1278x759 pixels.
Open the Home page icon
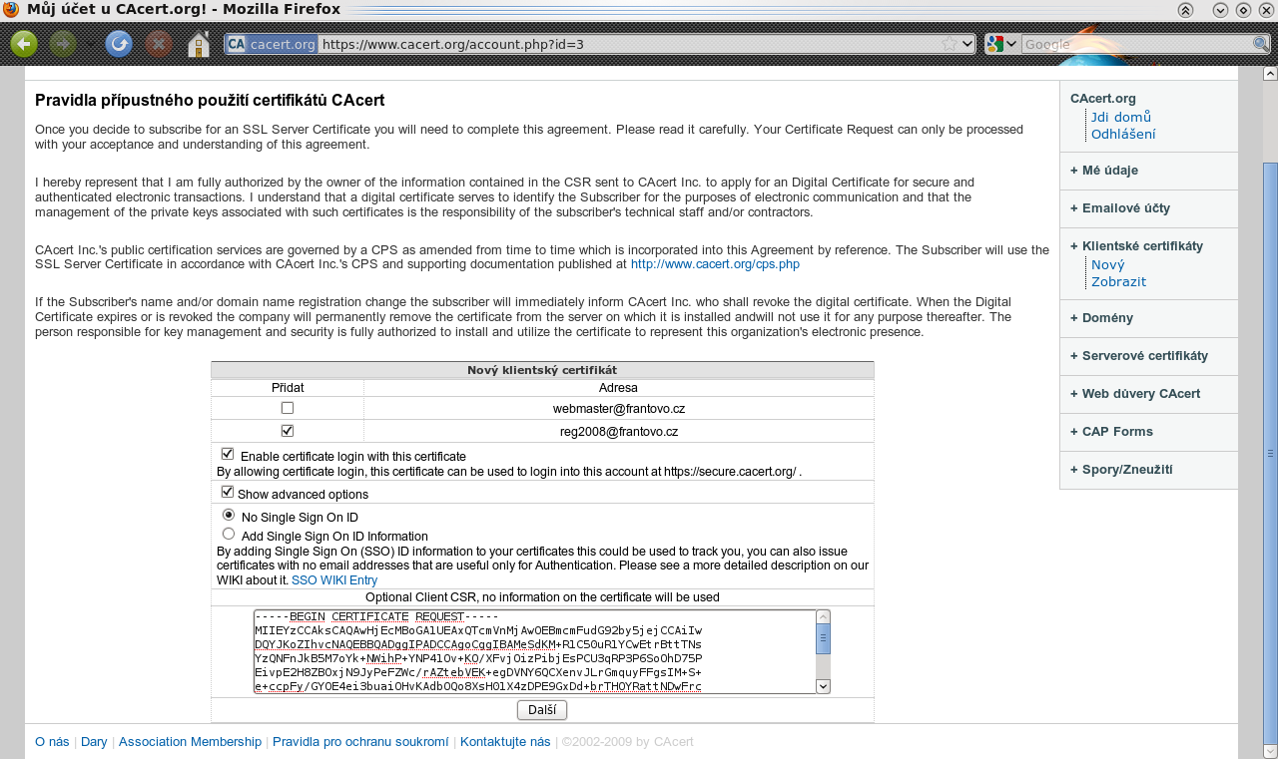pos(199,44)
